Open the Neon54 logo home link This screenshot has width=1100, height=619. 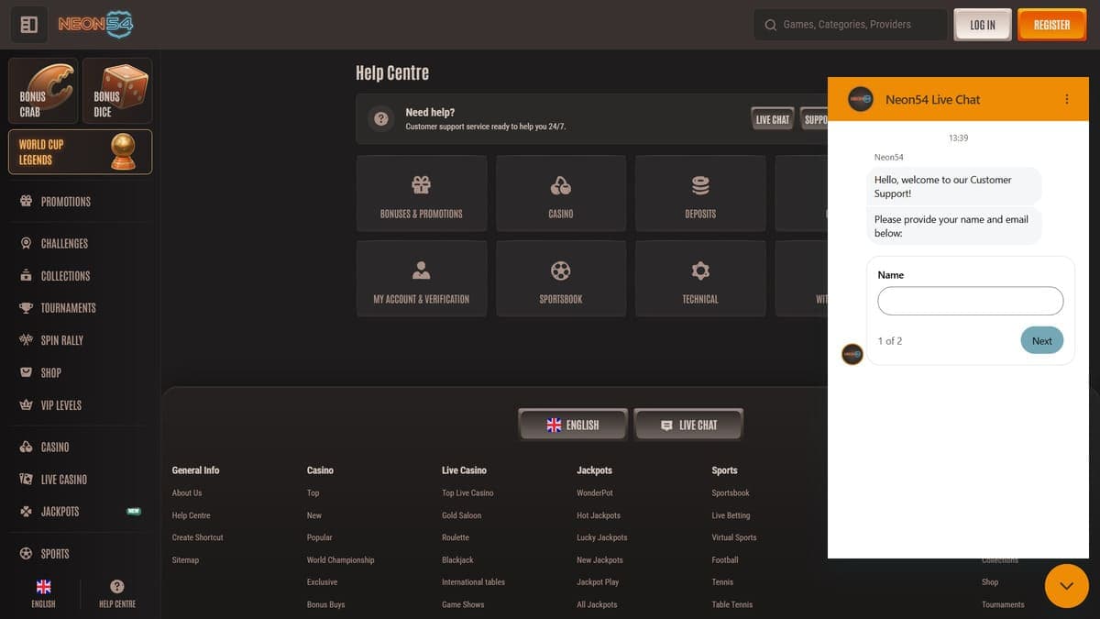[x=96, y=25]
